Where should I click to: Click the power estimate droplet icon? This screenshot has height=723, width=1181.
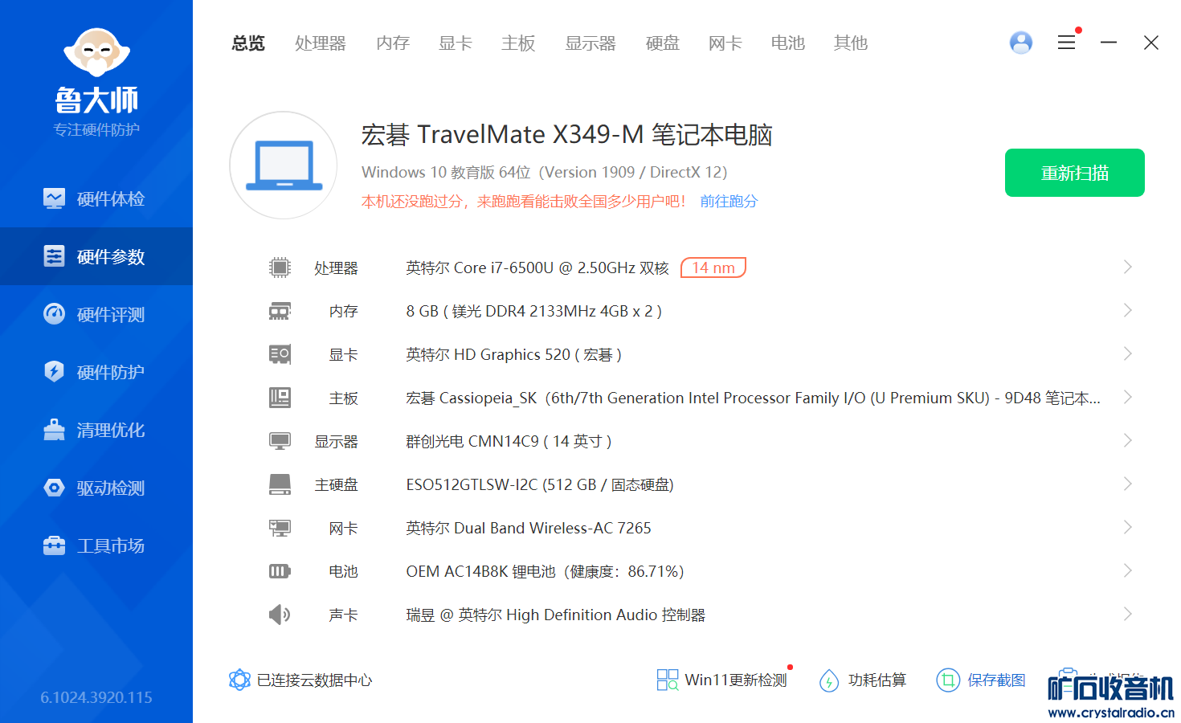(x=829, y=680)
